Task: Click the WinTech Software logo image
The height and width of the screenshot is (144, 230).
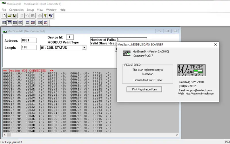Action: click(x=191, y=70)
